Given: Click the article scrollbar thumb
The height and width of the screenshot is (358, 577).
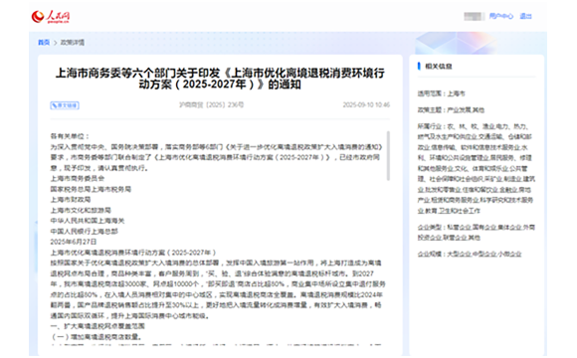Looking at the screenshot, I should (x=388, y=156).
